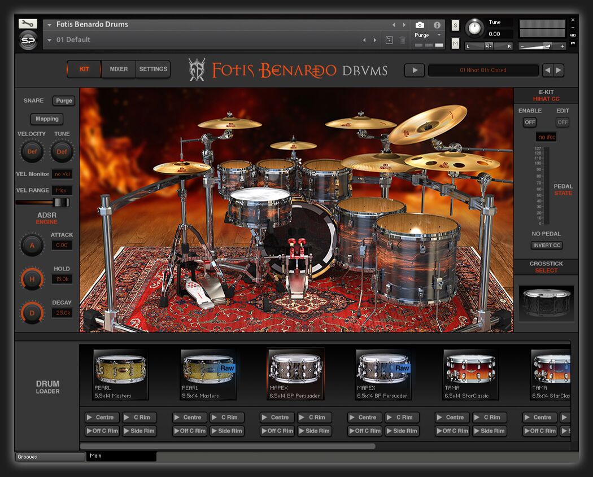Open the SETTINGS tab
The width and height of the screenshot is (593, 477).
pos(153,69)
